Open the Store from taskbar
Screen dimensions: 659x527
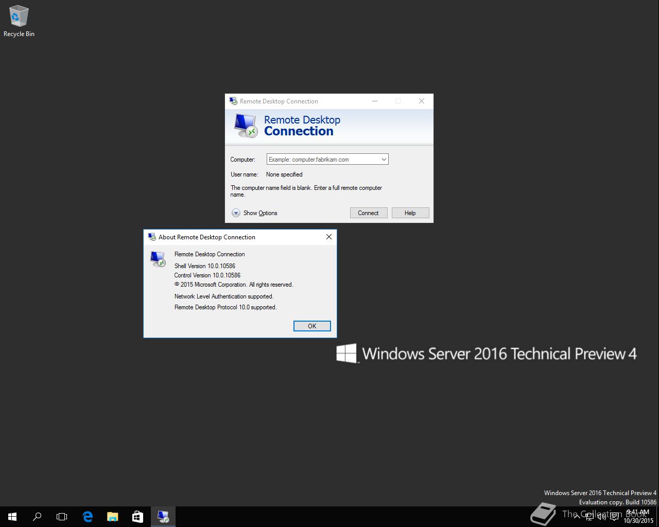(x=137, y=517)
